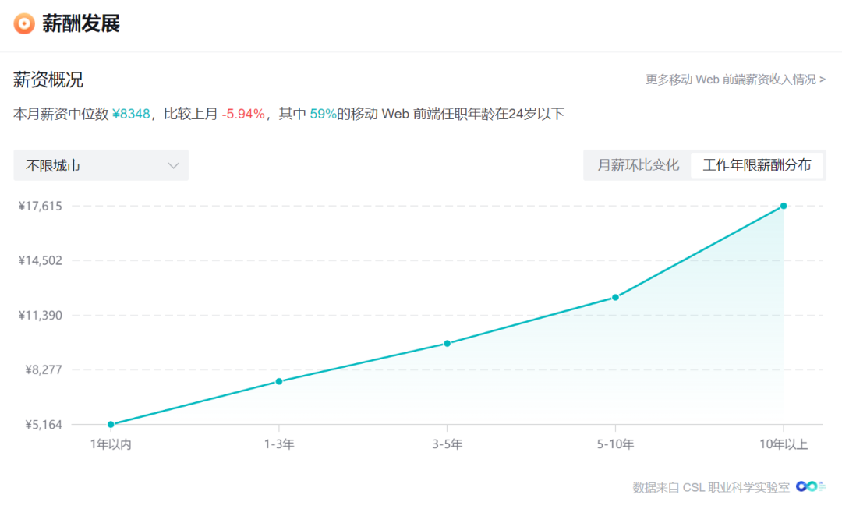The image size is (842, 509).
Task: Click the dropdown chevron beside 不限城市
Action: click(173, 165)
